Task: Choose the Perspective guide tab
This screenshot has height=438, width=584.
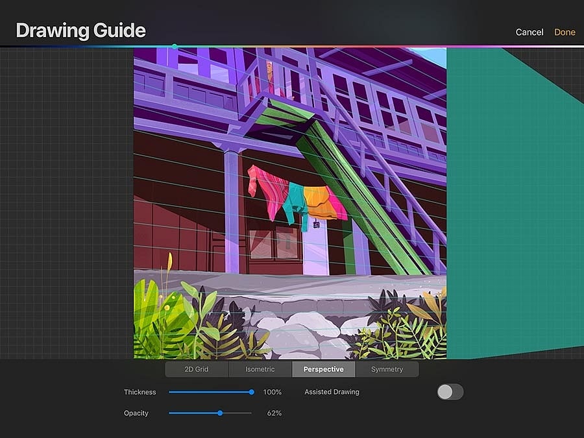Action: click(x=324, y=369)
